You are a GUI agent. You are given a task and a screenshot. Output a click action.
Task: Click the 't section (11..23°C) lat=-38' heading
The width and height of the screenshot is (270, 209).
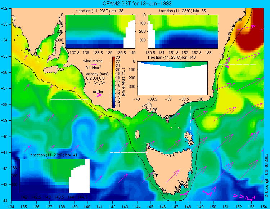pos(100,11)
